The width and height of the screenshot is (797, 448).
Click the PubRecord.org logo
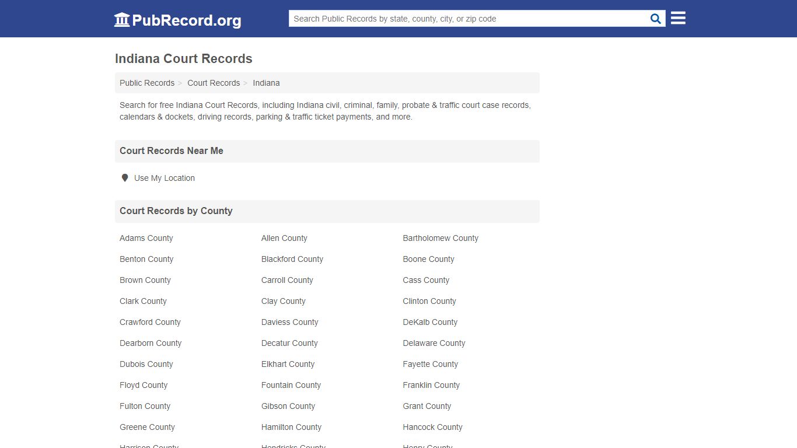[177, 20]
